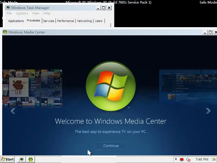Open the View menu in Task Manager
The height and width of the screenshot is (163, 217).
(x=36, y=13)
